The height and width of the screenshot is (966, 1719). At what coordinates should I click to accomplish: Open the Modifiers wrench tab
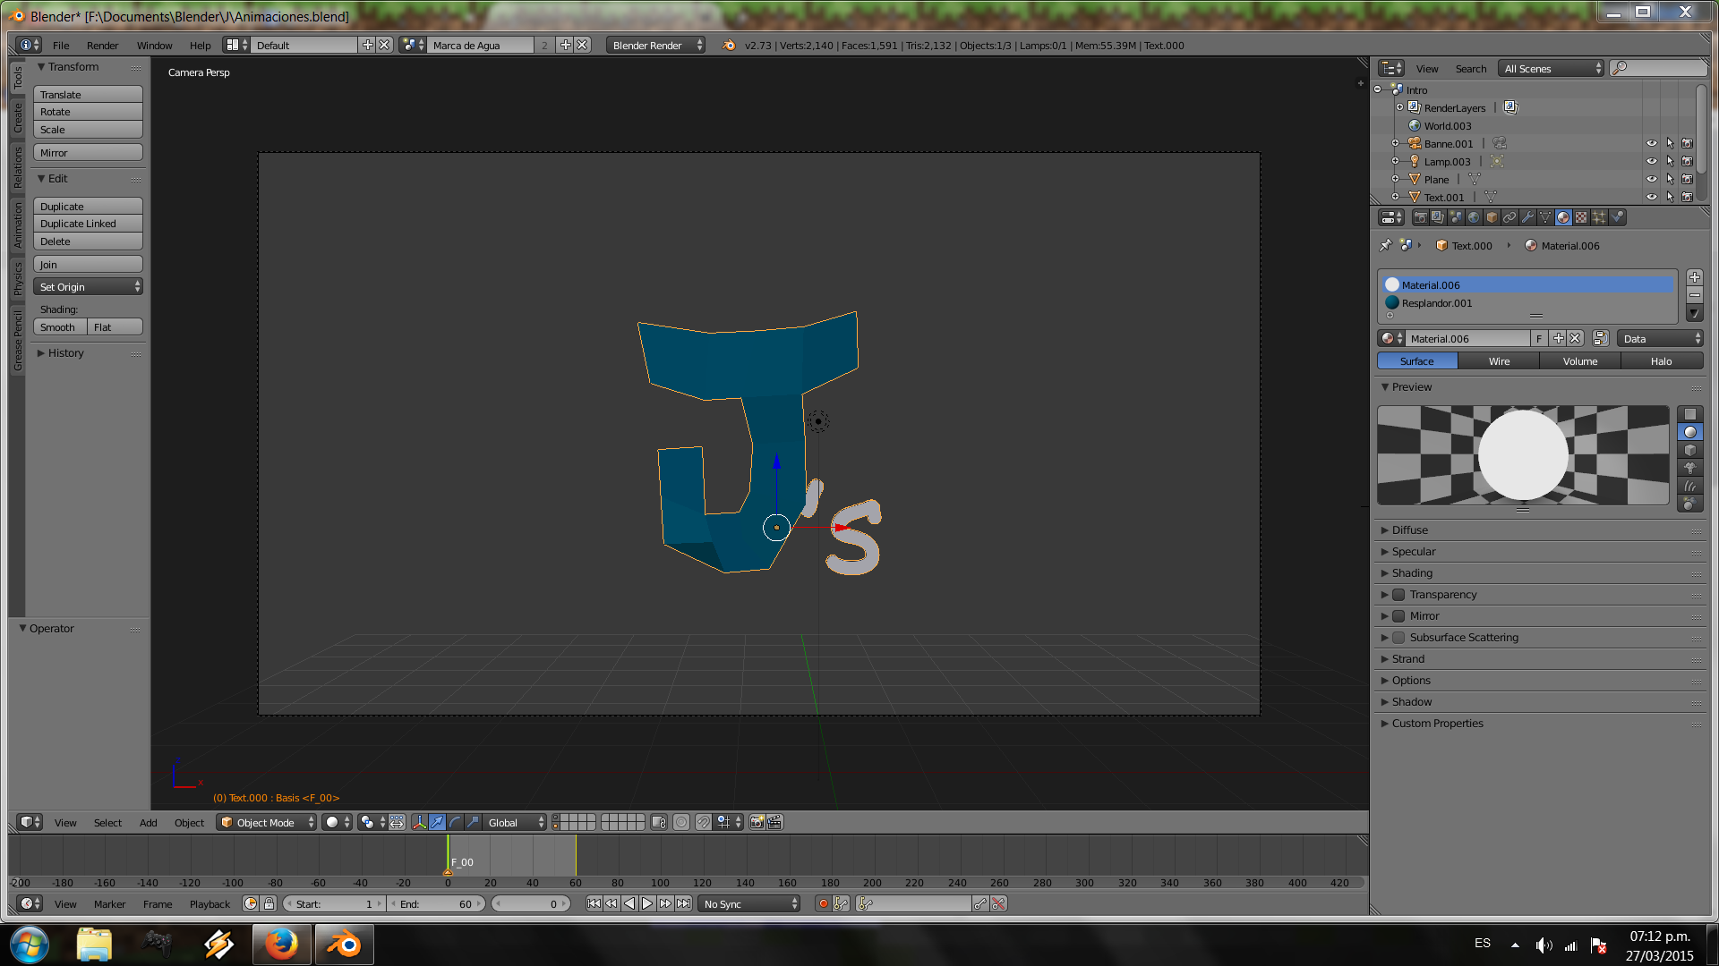click(1527, 217)
